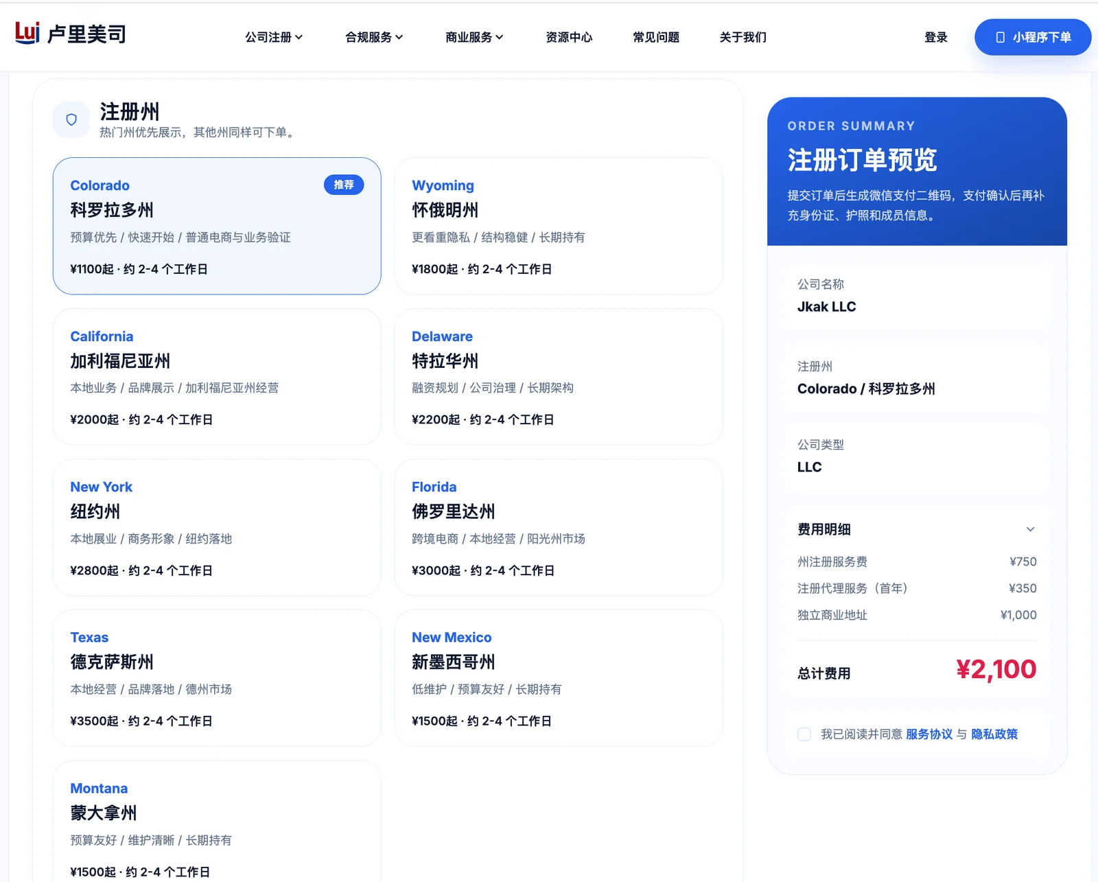This screenshot has width=1098, height=882.
Task: Select the Colorado 科罗拉多州 card
Action: tap(217, 226)
